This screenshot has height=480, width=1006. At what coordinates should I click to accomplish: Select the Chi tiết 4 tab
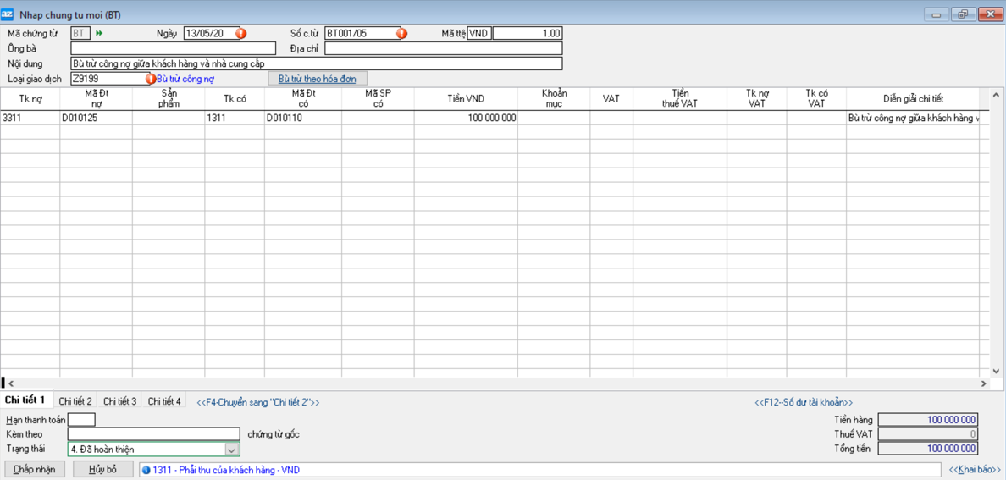[164, 401]
